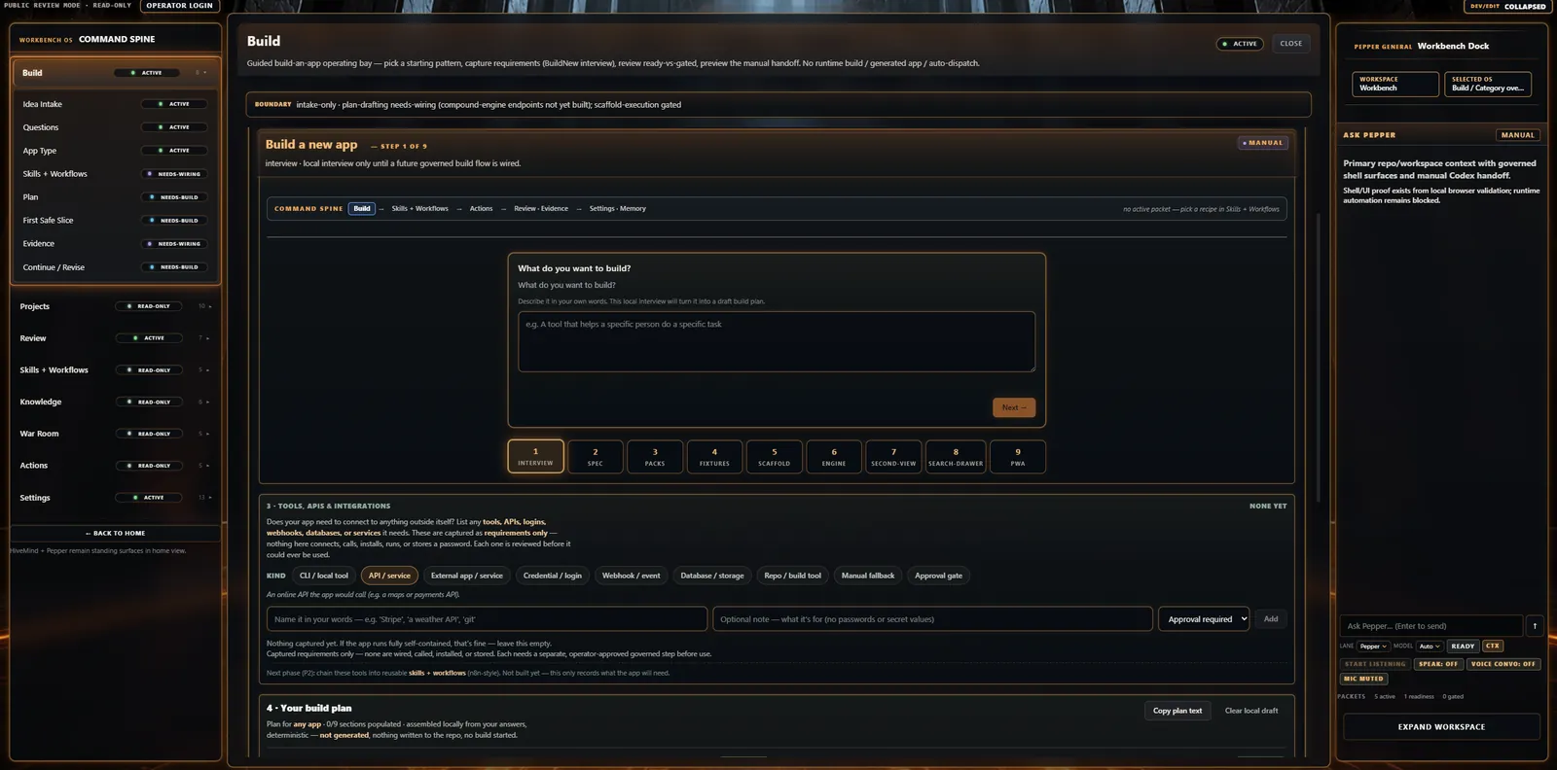Go to step 2 Spec
Image resolution: width=1557 pixels, height=770 pixels.
[596, 457]
